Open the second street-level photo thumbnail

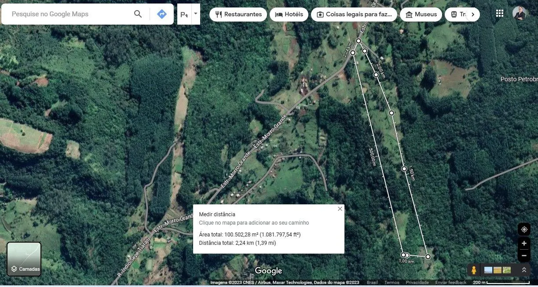point(498,270)
